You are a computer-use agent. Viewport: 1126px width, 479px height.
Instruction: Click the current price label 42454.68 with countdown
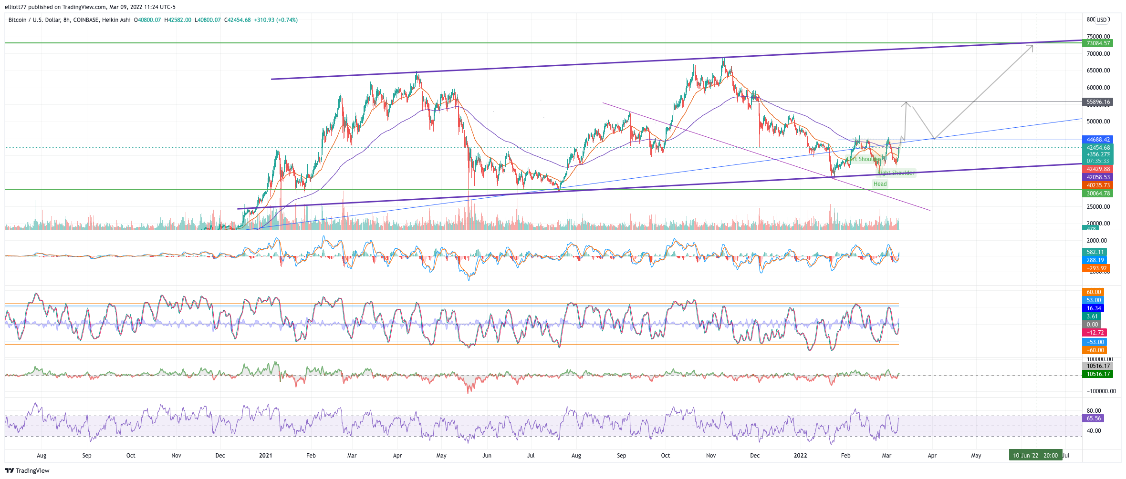point(1097,154)
